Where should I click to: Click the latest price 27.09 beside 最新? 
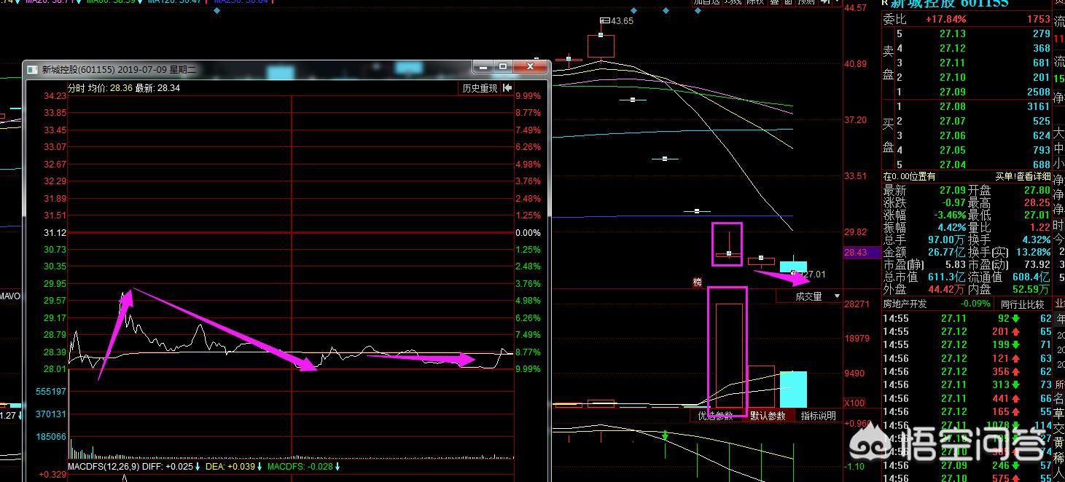[953, 190]
